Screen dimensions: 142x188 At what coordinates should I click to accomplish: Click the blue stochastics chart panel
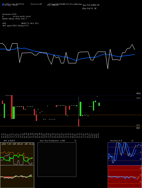click(x=125, y=154)
